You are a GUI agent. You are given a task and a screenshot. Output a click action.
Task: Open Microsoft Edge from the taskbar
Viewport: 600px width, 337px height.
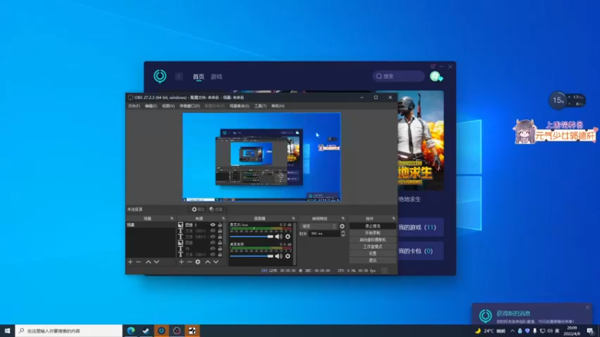(130, 331)
